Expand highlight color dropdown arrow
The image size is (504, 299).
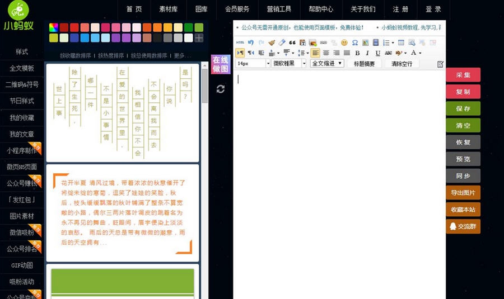[405, 53]
